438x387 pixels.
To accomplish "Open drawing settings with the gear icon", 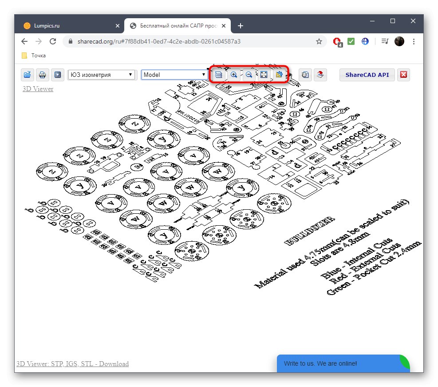I will point(279,75).
